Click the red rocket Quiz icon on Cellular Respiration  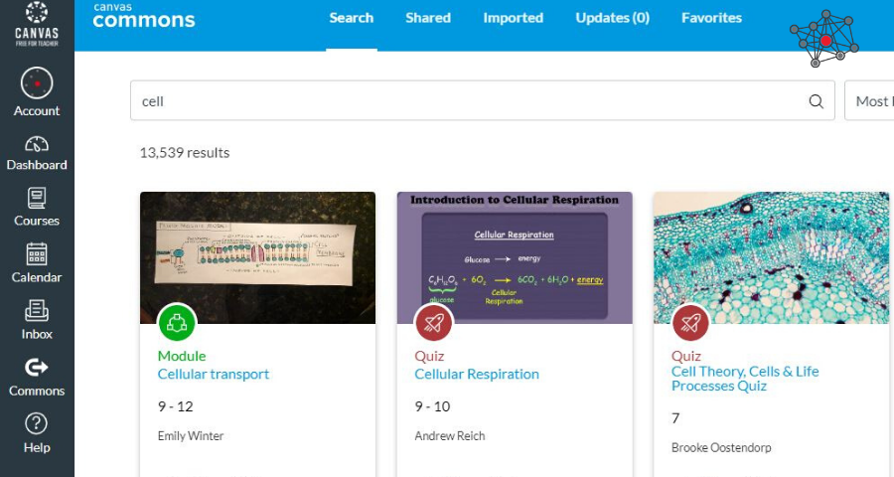(x=434, y=322)
